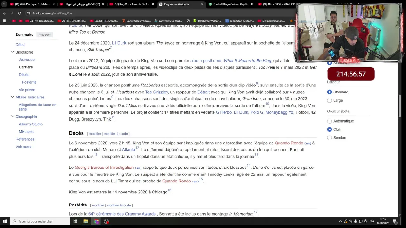The height and width of the screenshot is (228, 406).
Task: Open the 'Lil Durk' link in 2020 paragraph
Action: click(x=119, y=43)
